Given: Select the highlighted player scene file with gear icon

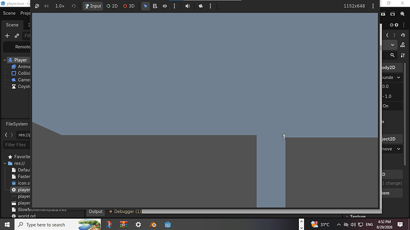Looking at the screenshot, I should click(x=20, y=190).
